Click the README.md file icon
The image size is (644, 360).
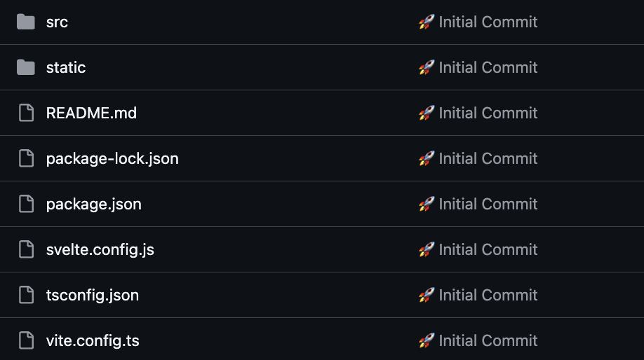pyautogui.click(x=26, y=113)
